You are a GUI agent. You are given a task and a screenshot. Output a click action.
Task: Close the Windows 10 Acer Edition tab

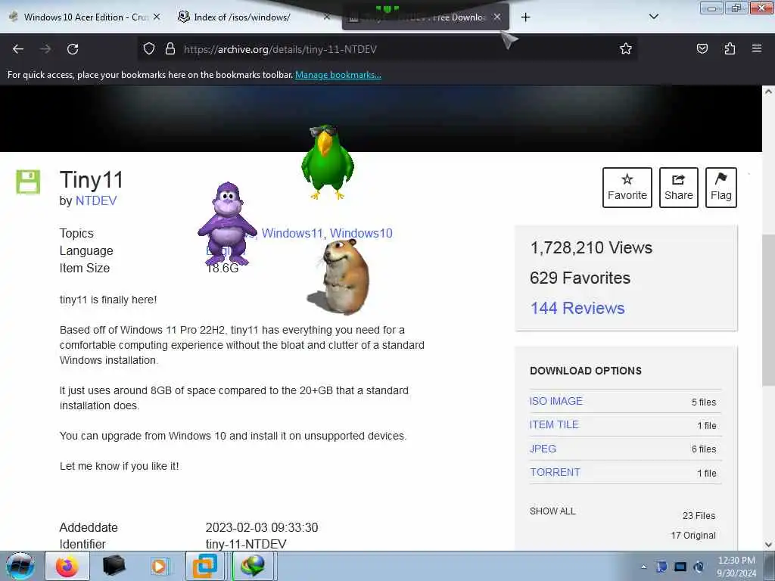click(x=157, y=17)
